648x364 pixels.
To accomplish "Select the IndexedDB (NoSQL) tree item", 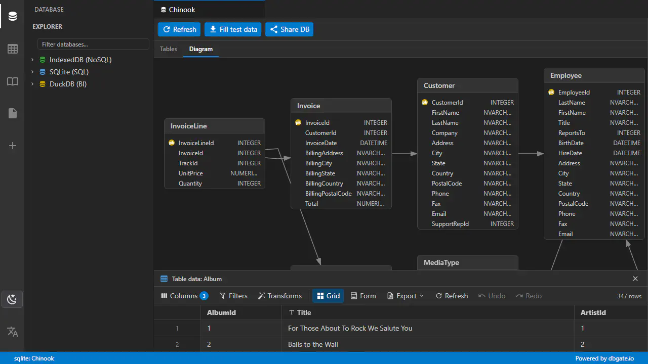I will tap(80, 60).
